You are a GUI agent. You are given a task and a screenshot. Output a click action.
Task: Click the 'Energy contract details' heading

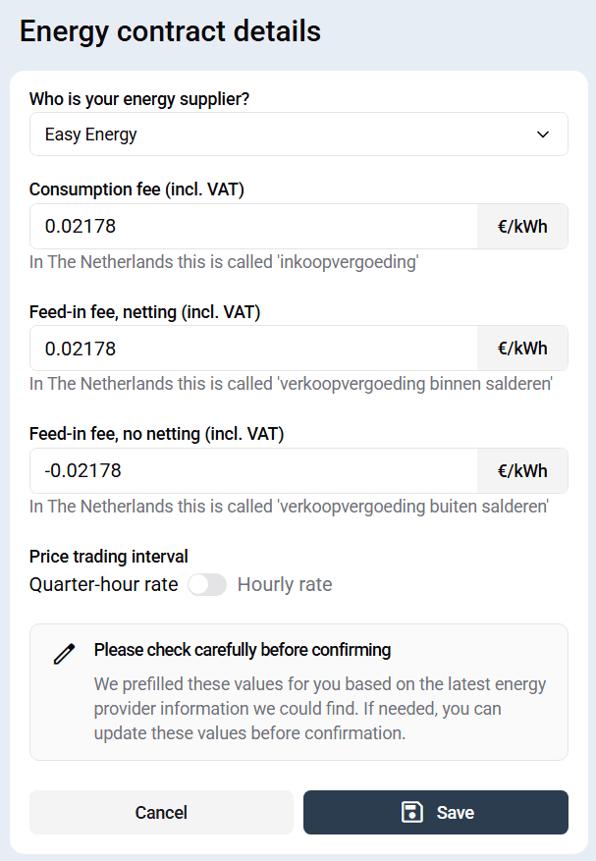[169, 31]
